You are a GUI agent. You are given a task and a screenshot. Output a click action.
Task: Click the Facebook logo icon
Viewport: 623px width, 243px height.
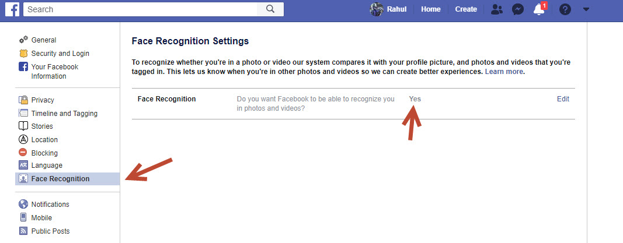[x=12, y=9]
